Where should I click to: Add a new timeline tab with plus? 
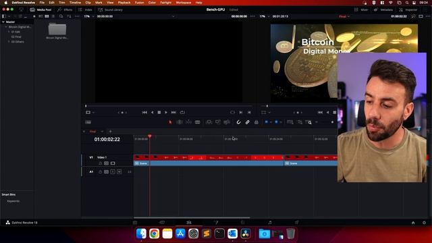110,132
